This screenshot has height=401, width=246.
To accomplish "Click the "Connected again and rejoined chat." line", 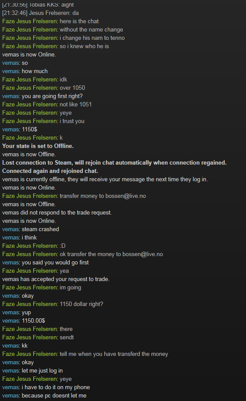I will point(50,171).
